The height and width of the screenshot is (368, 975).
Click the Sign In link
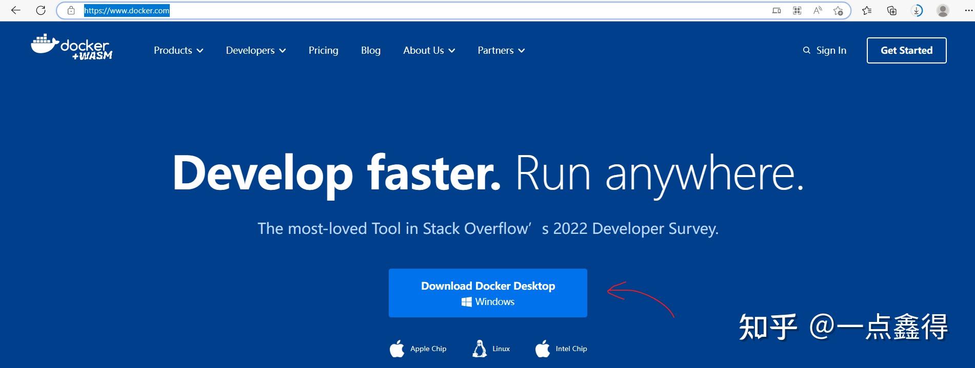(831, 50)
